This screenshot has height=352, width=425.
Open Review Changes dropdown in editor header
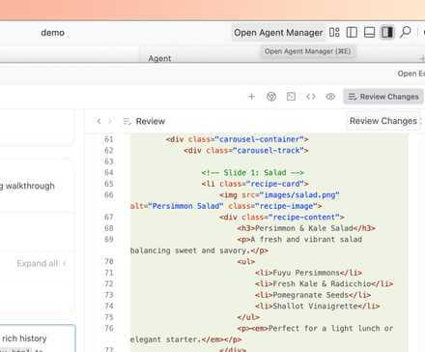pyautogui.click(x=383, y=121)
